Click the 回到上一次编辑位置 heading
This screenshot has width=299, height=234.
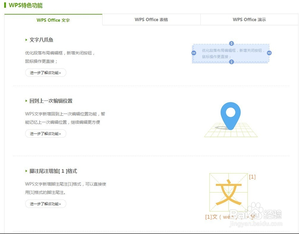pos(51,101)
